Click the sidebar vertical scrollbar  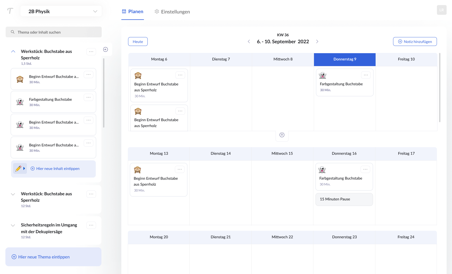[104, 93]
